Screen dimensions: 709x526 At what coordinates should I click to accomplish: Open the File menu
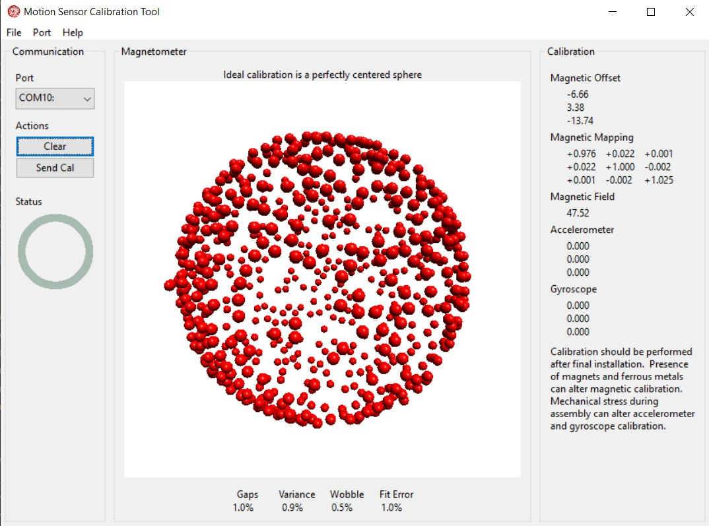click(x=14, y=32)
